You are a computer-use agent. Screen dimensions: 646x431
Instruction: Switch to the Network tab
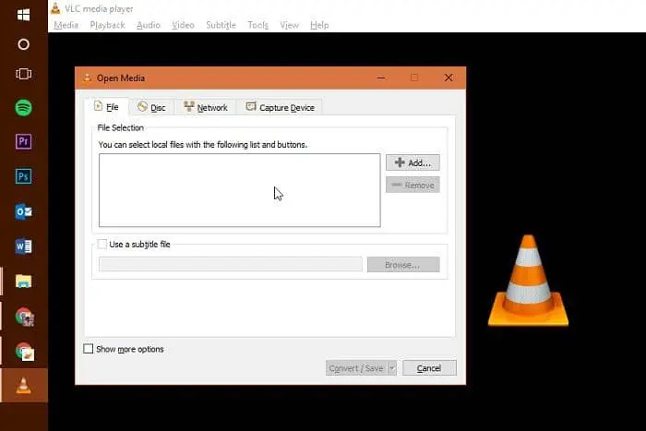click(x=205, y=108)
